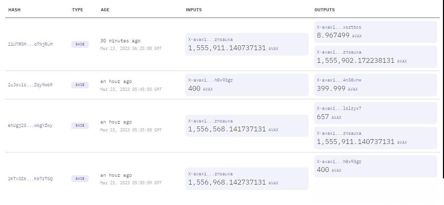The width and height of the screenshot is (444, 205).
Task: Open input address with 1,556,968.142737131 AVAX
Action: pyautogui.click(x=211, y=174)
